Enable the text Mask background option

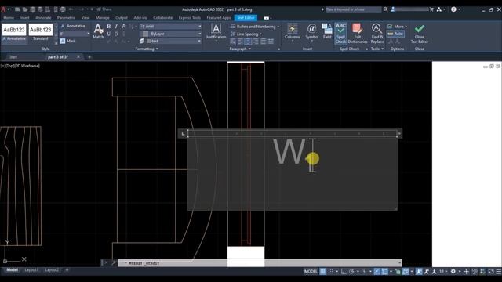(68, 41)
